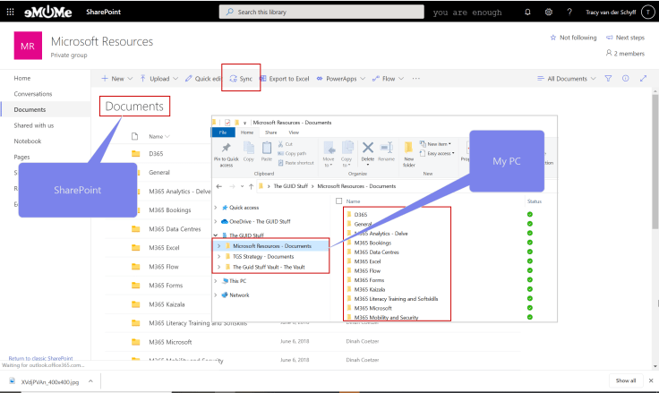
Task: Click the Sync toolbar button
Action: coord(241,79)
